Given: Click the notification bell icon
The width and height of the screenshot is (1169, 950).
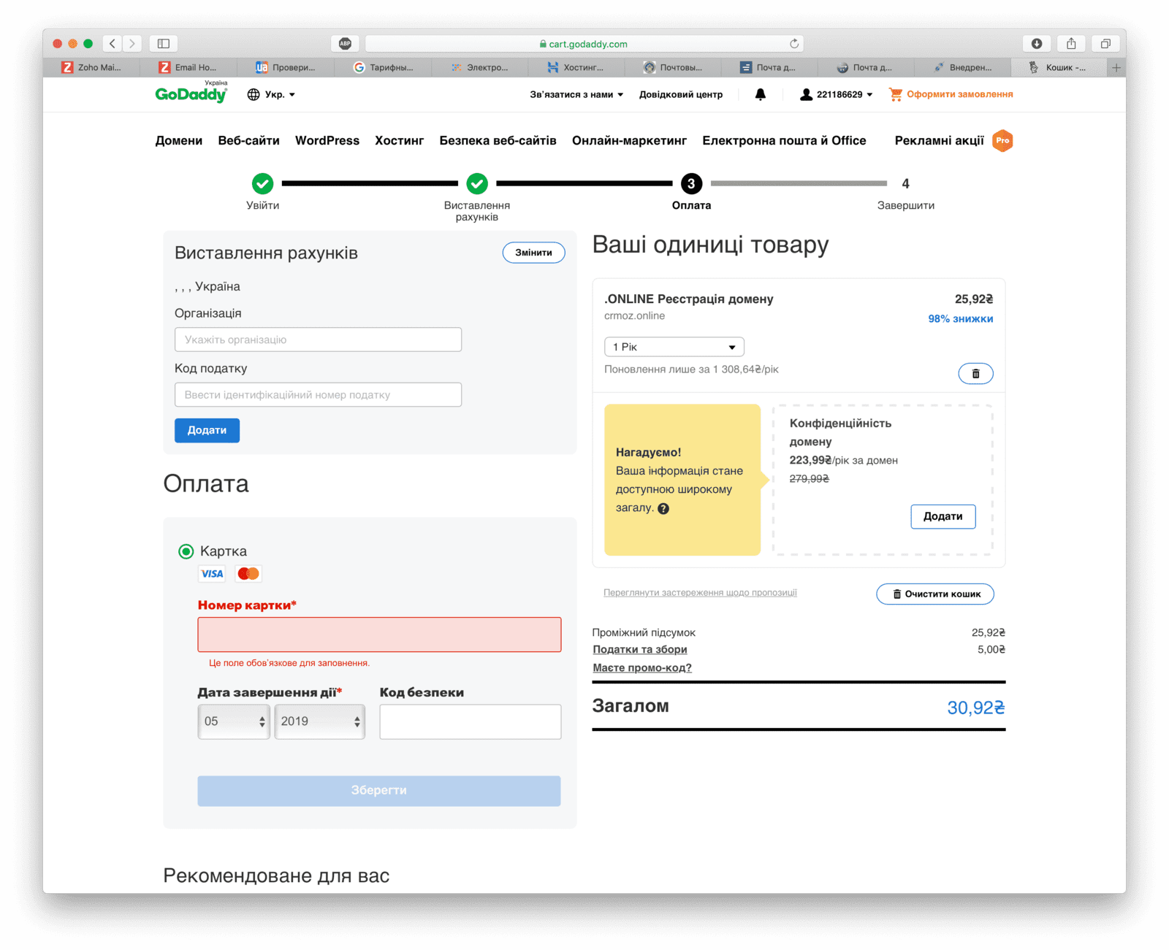Looking at the screenshot, I should click(x=760, y=94).
